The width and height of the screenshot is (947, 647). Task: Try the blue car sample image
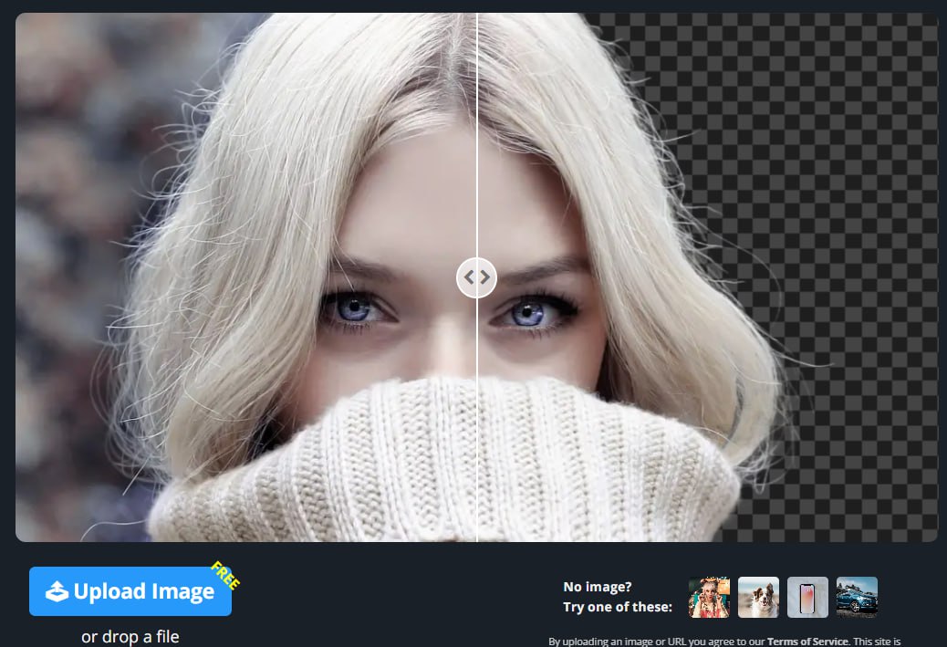coord(857,597)
